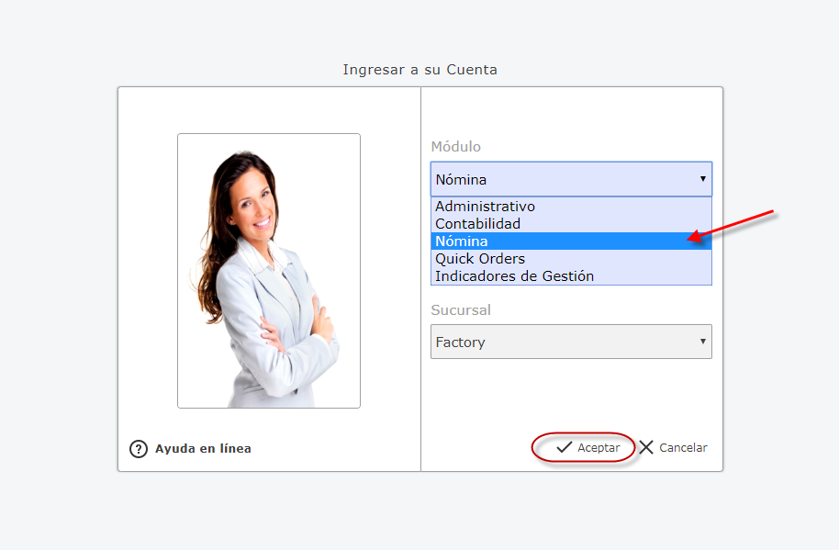Pick Quick Orders from the list
The image size is (839, 550).
click(480, 259)
